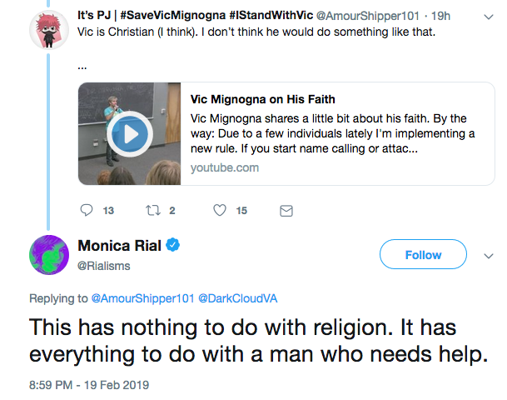Open Monica Rial's purple green avatar
The height and width of the screenshot is (400, 507).
[49, 255]
